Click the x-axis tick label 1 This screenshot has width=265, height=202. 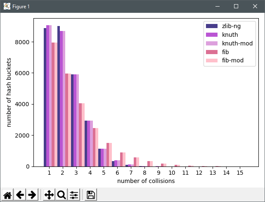(x=49, y=173)
